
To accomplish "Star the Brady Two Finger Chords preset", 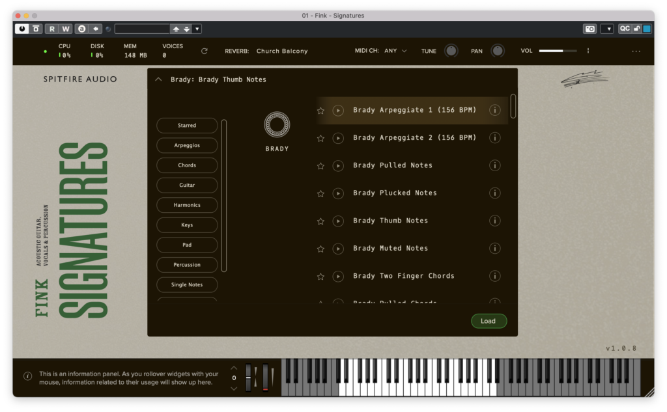I will [320, 277].
